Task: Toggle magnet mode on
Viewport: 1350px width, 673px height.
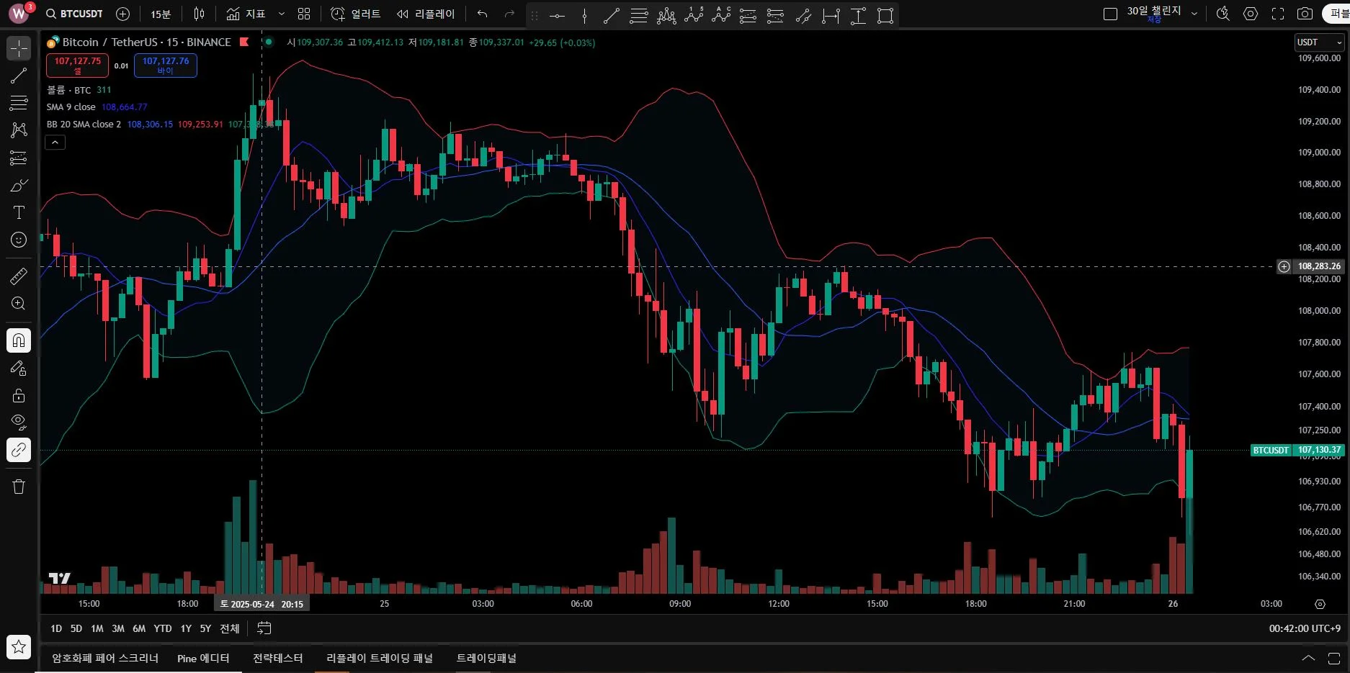Action: click(19, 340)
